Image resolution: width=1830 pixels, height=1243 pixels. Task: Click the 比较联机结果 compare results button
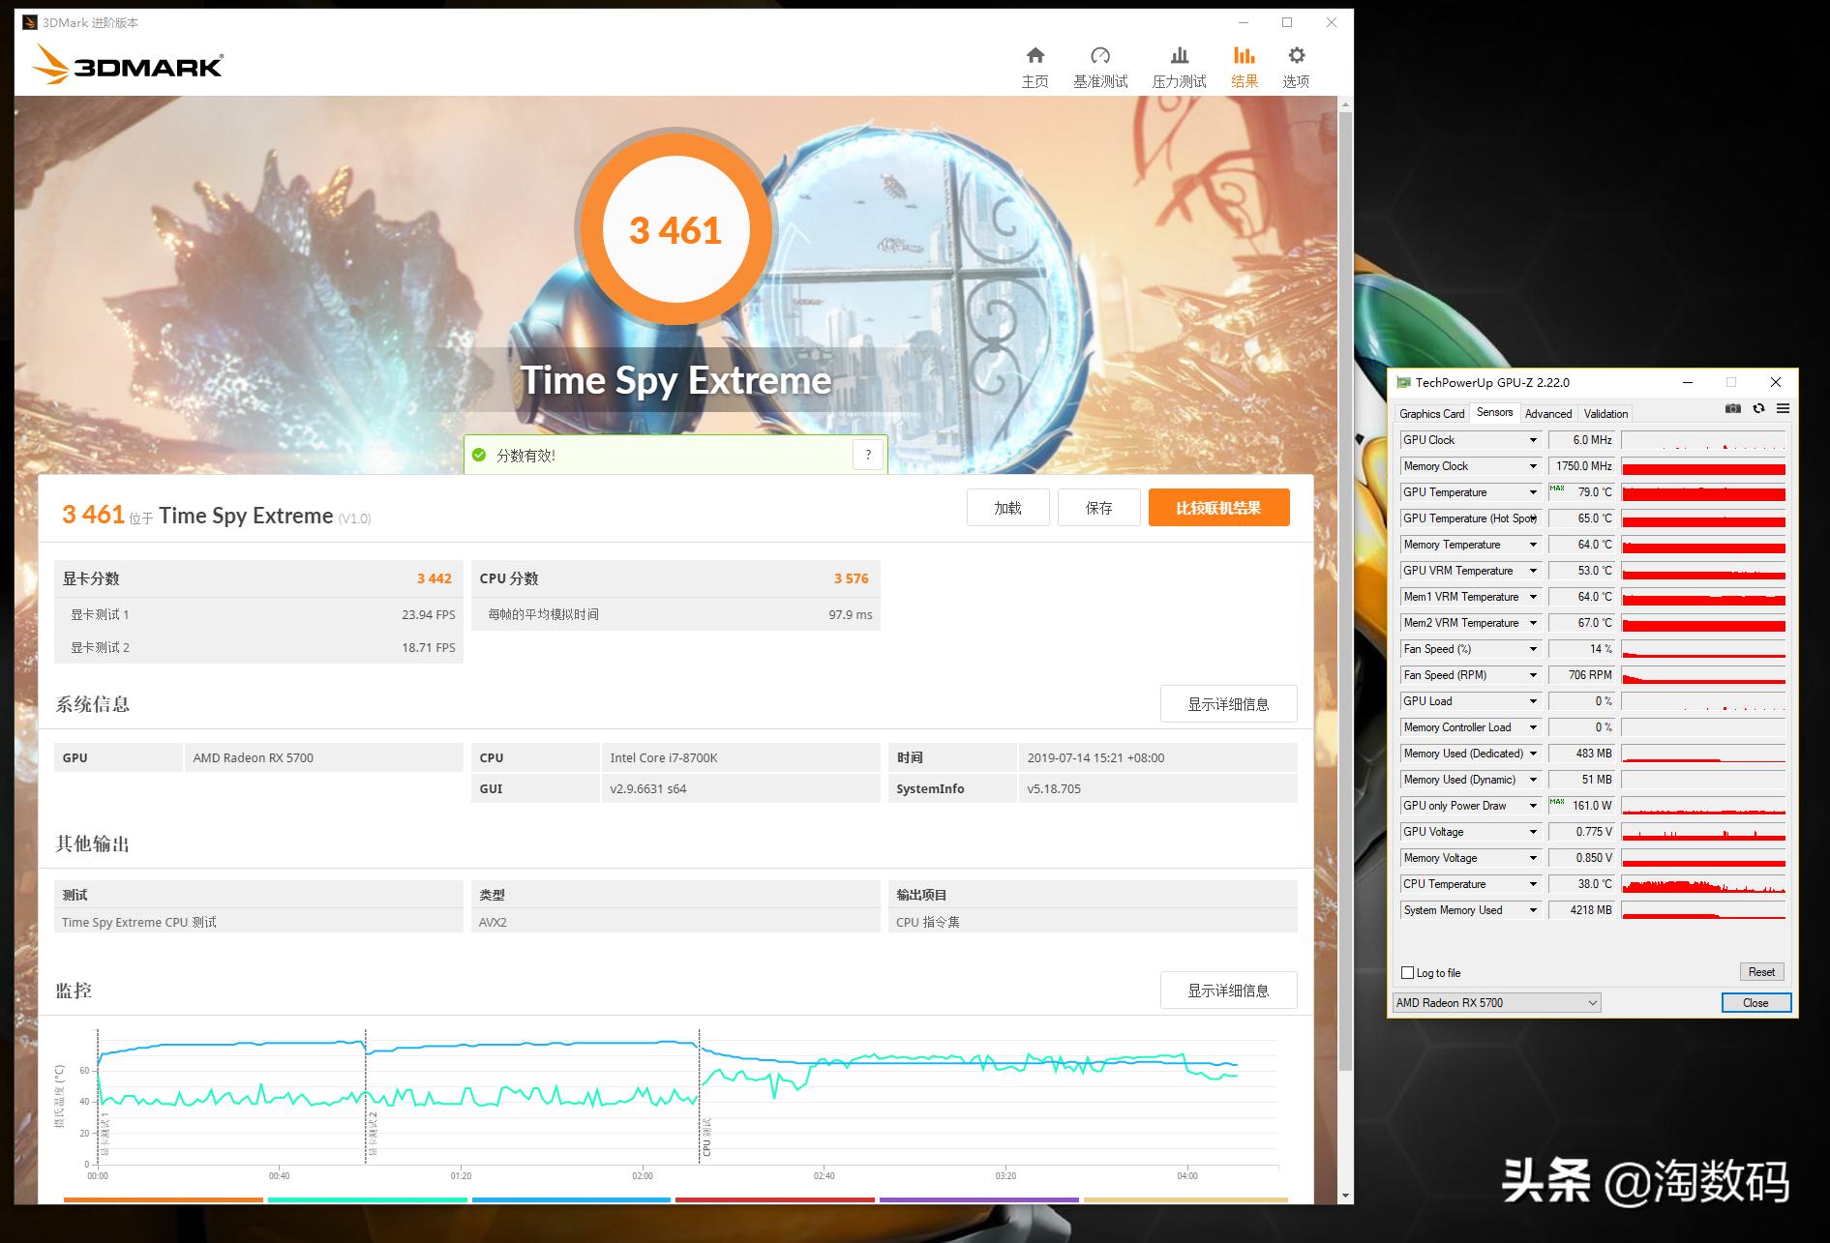pos(1218,507)
